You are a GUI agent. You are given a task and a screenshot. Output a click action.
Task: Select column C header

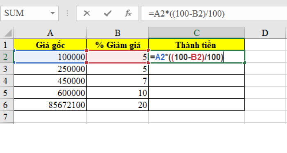point(196,33)
